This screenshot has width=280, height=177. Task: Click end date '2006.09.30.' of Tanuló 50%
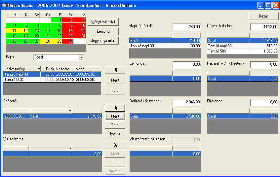pyautogui.click(x=88, y=80)
